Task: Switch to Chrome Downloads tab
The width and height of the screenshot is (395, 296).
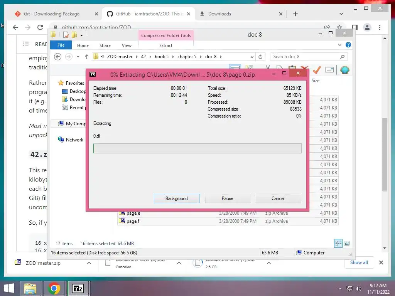Action: 219,14
